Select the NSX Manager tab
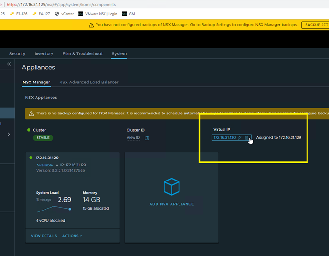329x256 pixels. point(36,82)
